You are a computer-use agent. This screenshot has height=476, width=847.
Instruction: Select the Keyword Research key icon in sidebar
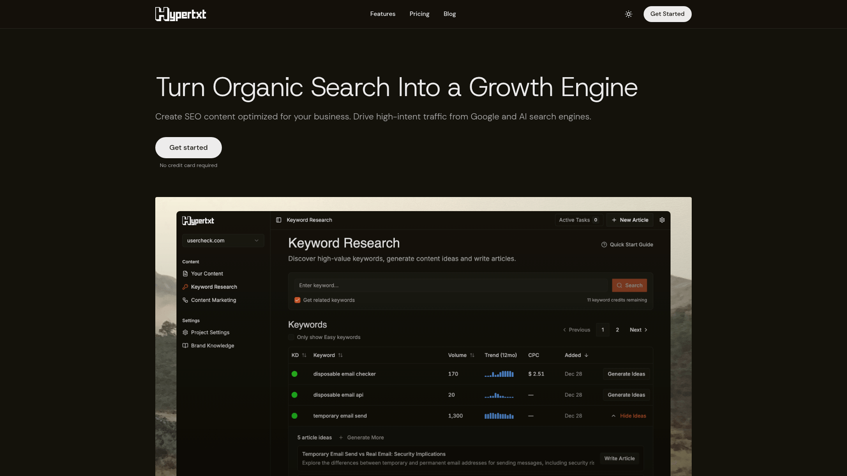185,287
